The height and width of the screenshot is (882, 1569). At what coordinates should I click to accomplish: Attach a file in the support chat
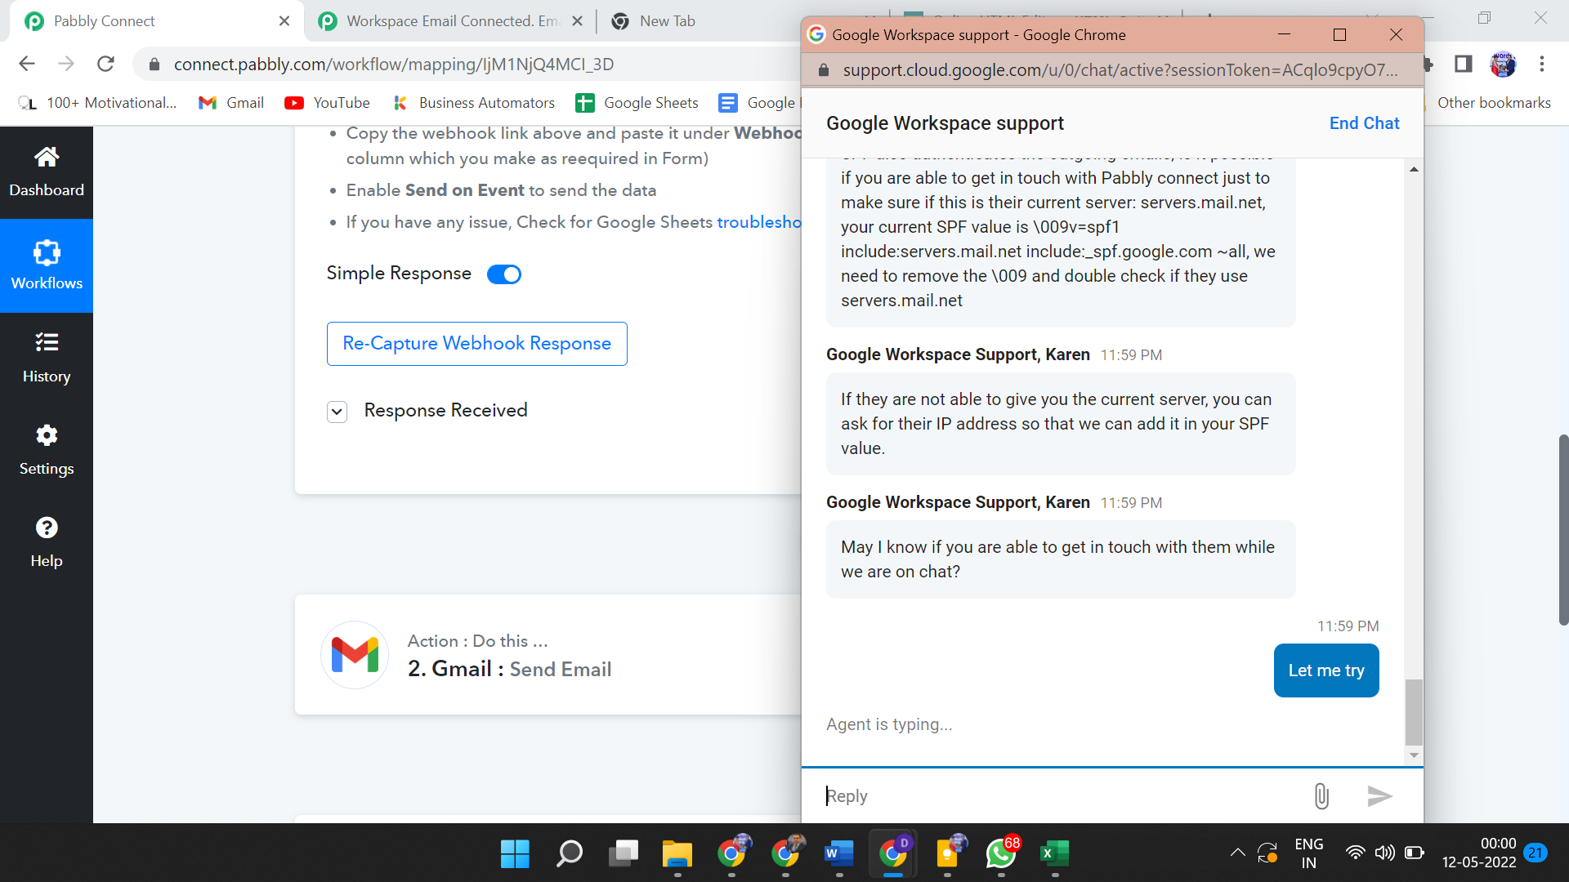pyautogui.click(x=1321, y=795)
